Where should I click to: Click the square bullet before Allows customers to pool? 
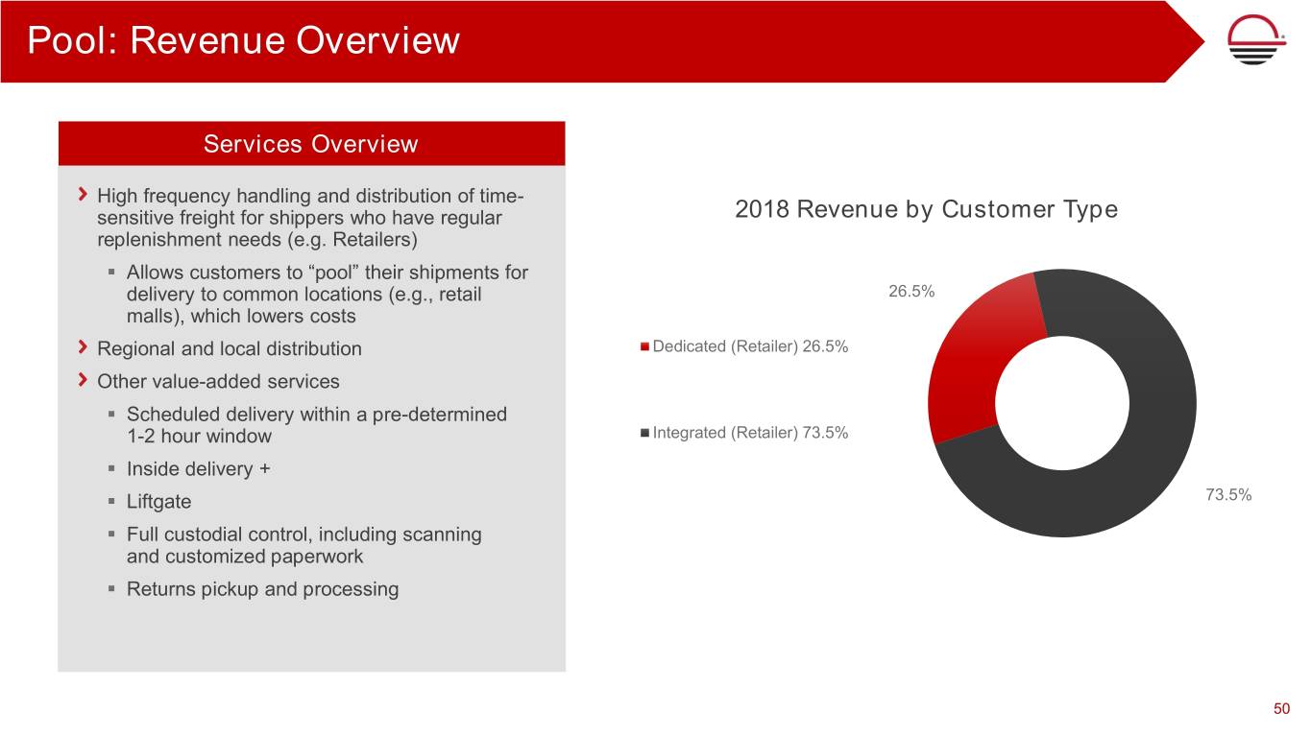tap(112, 273)
